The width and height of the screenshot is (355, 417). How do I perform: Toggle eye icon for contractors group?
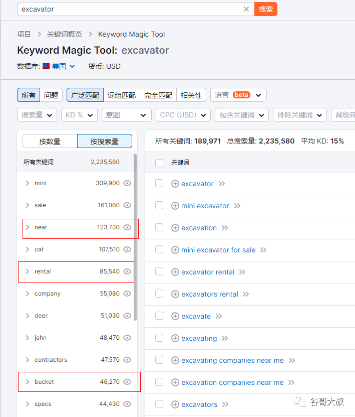[127, 360]
